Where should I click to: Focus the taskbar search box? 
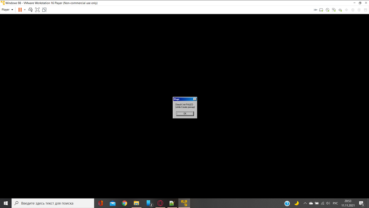tap(53, 203)
